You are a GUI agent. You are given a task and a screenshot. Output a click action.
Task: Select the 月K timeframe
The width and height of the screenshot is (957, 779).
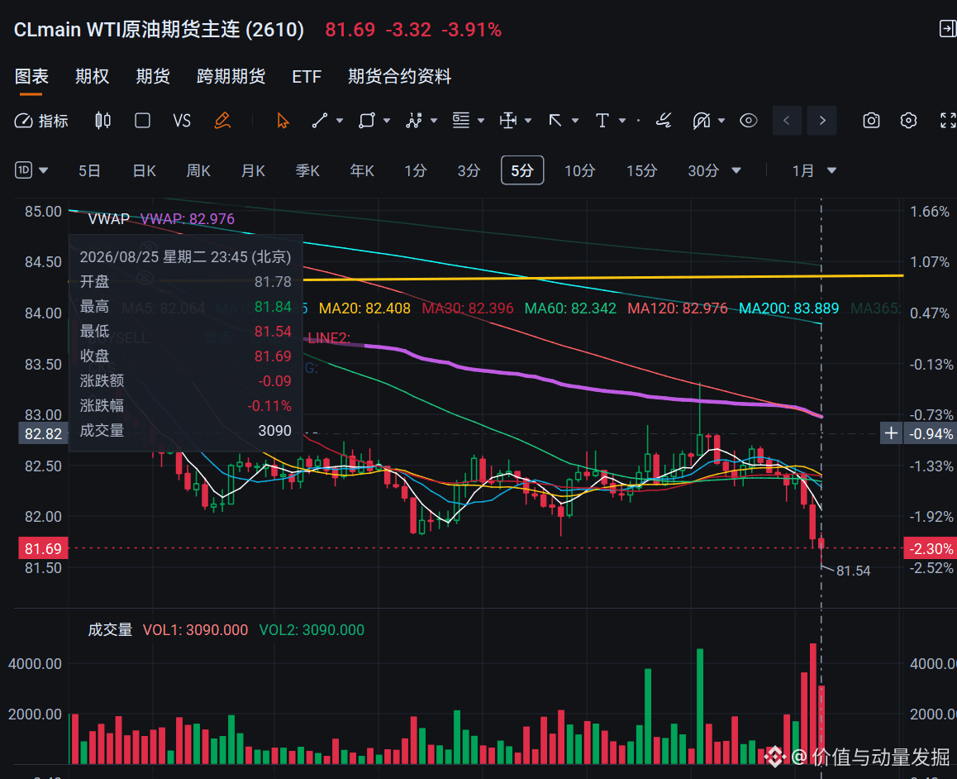click(x=253, y=170)
